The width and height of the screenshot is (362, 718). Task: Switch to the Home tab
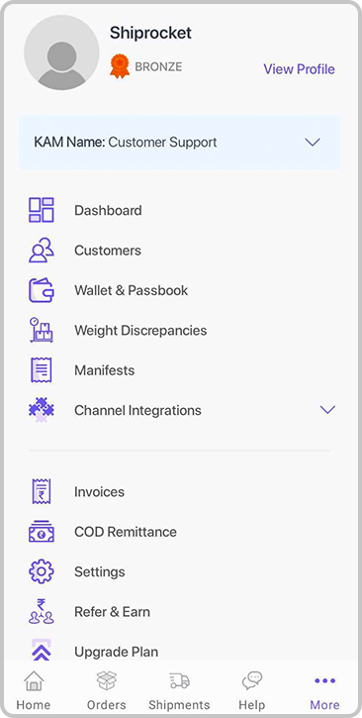(x=34, y=689)
